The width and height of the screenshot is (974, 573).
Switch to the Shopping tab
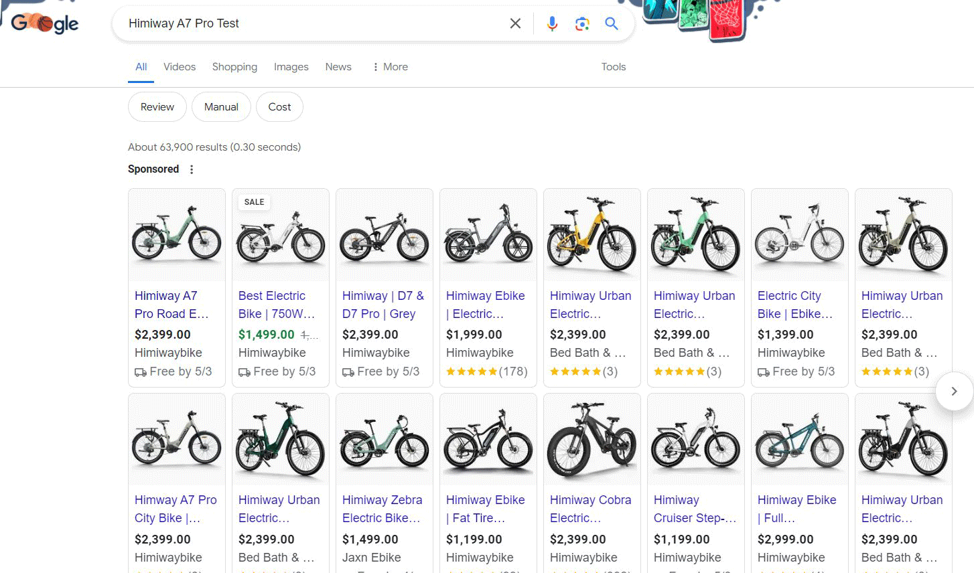click(x=234, y=67)
